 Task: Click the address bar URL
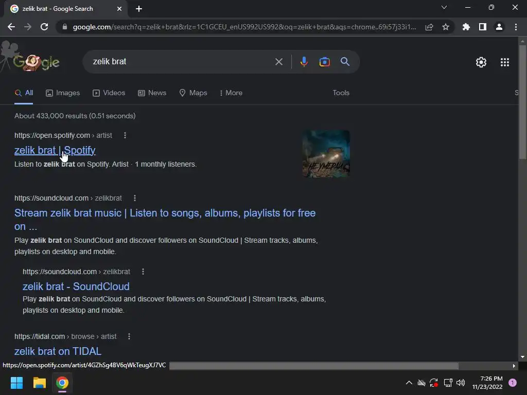(x=244, y=27)
